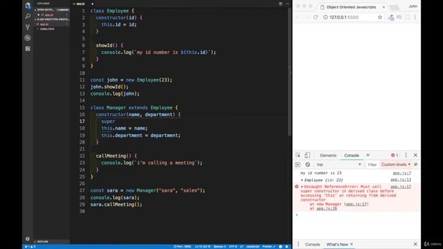Open notifications bell in status bar
The image size is (443, 249).
tap(287, 246)
